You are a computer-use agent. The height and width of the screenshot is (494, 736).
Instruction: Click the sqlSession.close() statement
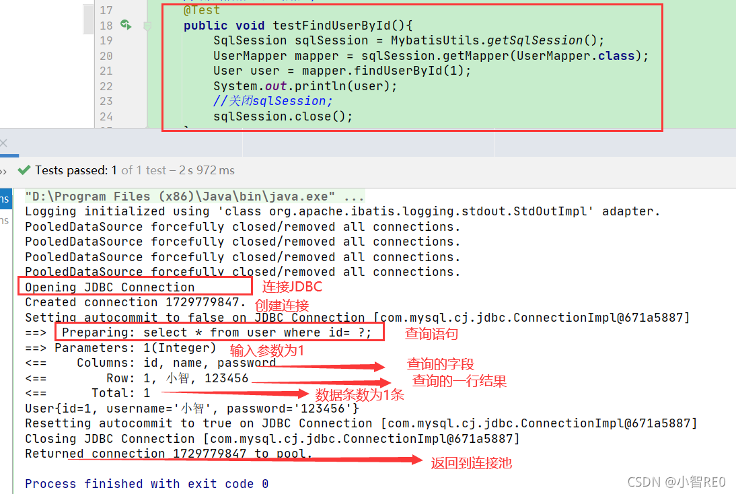pos(283,116)
